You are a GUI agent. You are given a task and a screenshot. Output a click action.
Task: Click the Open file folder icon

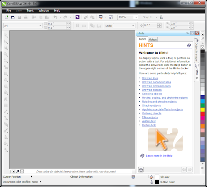[x=13, y=17]
